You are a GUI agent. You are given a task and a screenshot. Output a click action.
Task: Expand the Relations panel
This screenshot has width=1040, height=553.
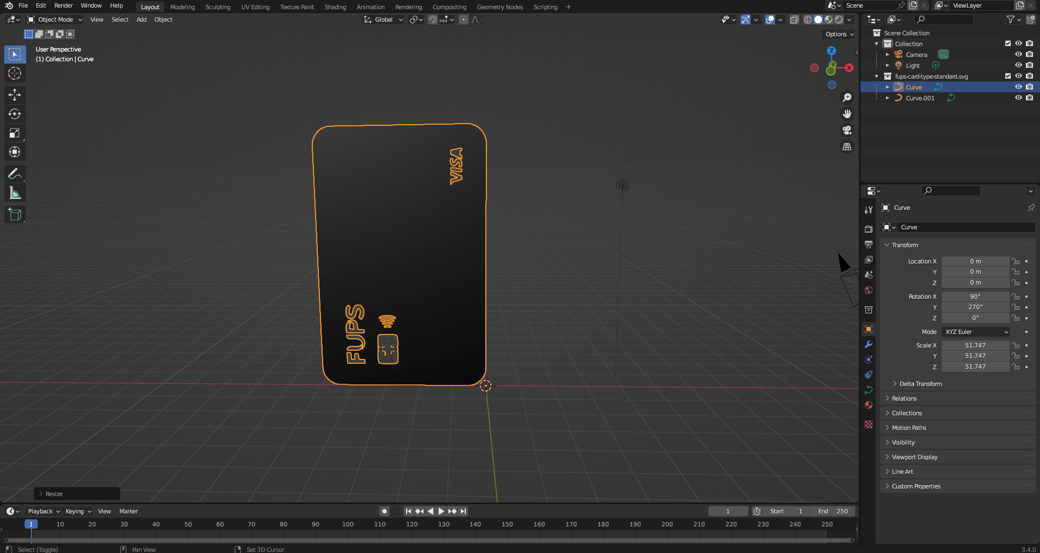pos(904,398)
